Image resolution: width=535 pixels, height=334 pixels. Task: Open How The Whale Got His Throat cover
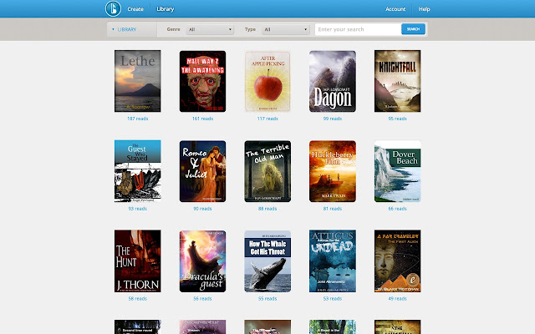(267, 261)
